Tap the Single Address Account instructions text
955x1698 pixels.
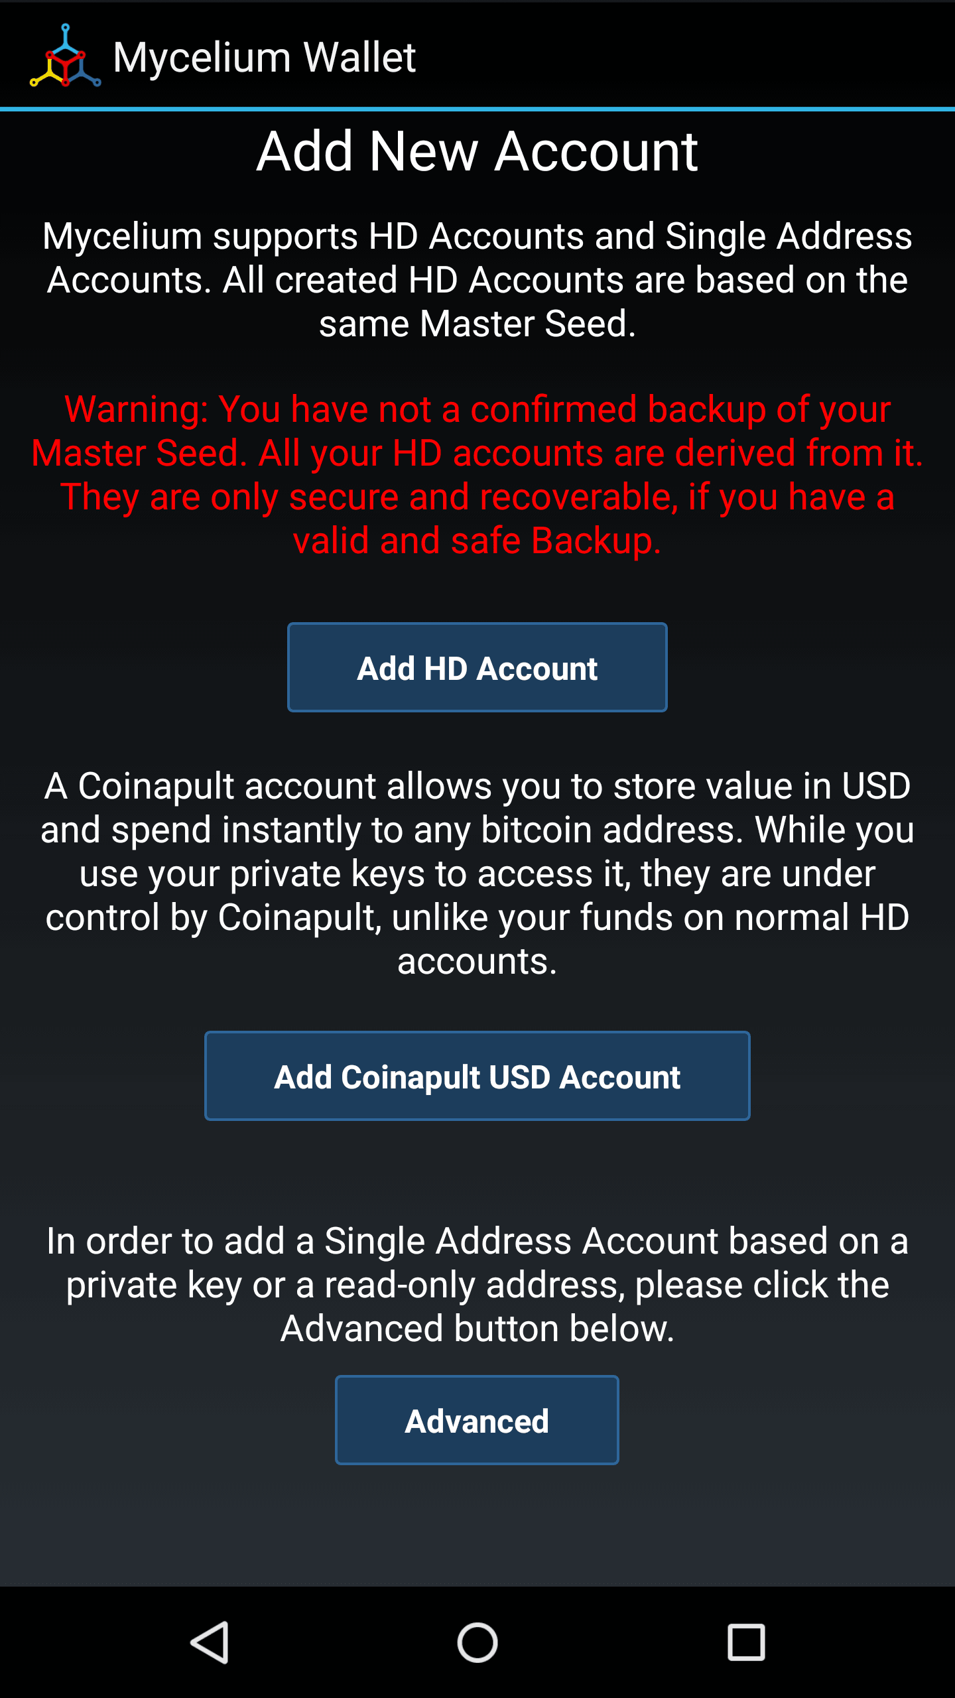pos(477,1285)
